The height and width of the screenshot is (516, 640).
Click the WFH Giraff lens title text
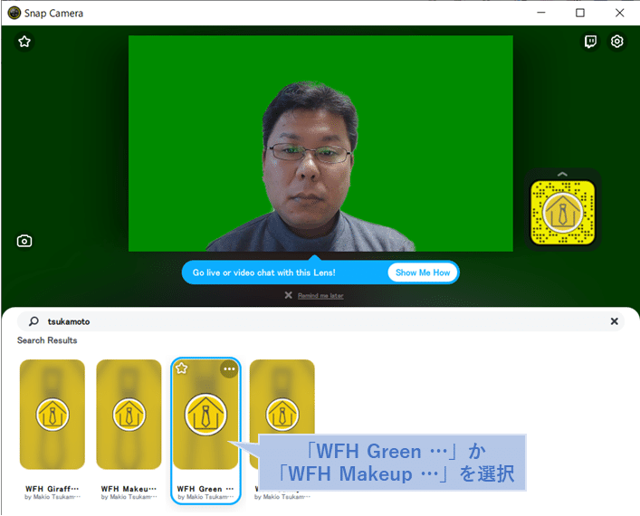[x=52, y=489]
